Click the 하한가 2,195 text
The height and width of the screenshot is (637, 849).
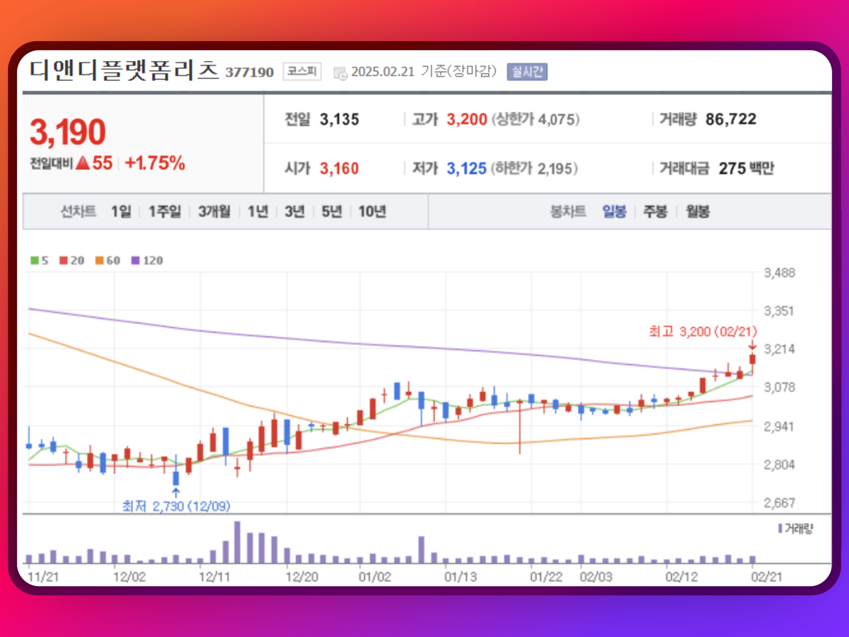(534, 169)
